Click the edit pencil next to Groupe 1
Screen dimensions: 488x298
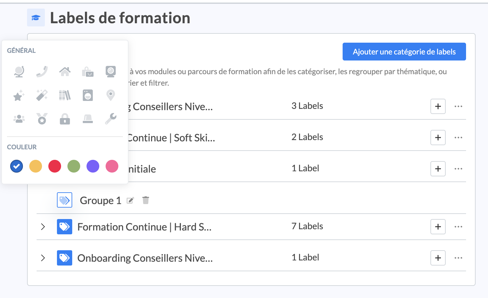[x=130, y=201]
